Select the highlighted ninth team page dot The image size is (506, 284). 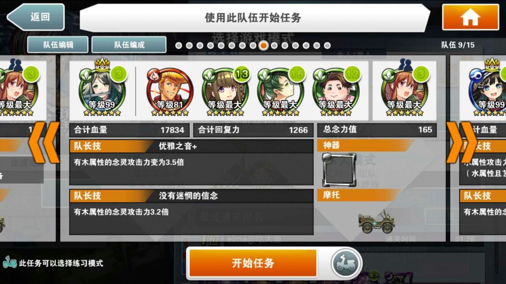263,46
